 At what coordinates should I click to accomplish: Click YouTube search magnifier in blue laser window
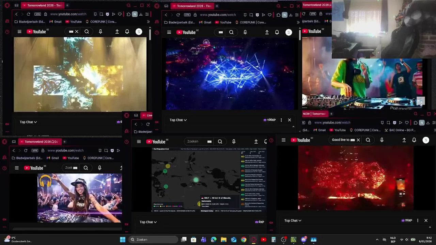pyautogui.click(x=231, y=32)
